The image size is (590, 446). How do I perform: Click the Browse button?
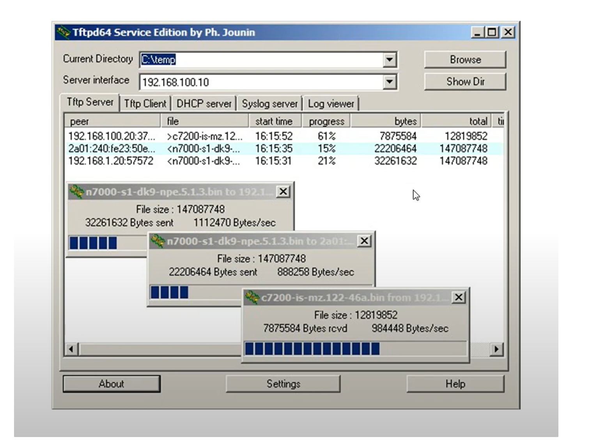click(465, 60)
